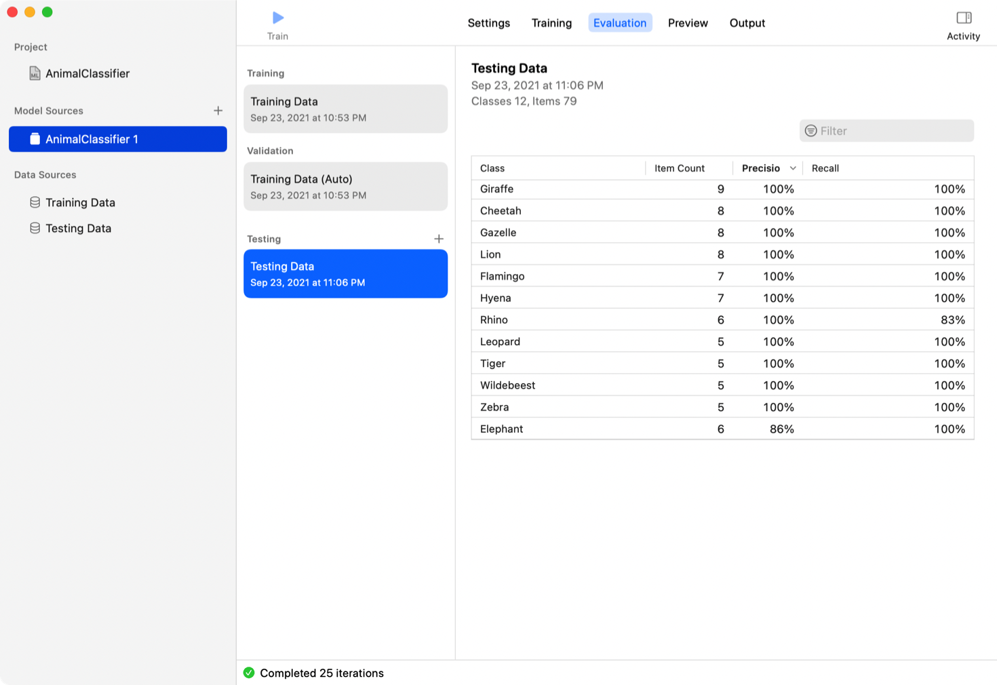Click the green completed status checkmark

pyautogui.click(x=249, y=673)
